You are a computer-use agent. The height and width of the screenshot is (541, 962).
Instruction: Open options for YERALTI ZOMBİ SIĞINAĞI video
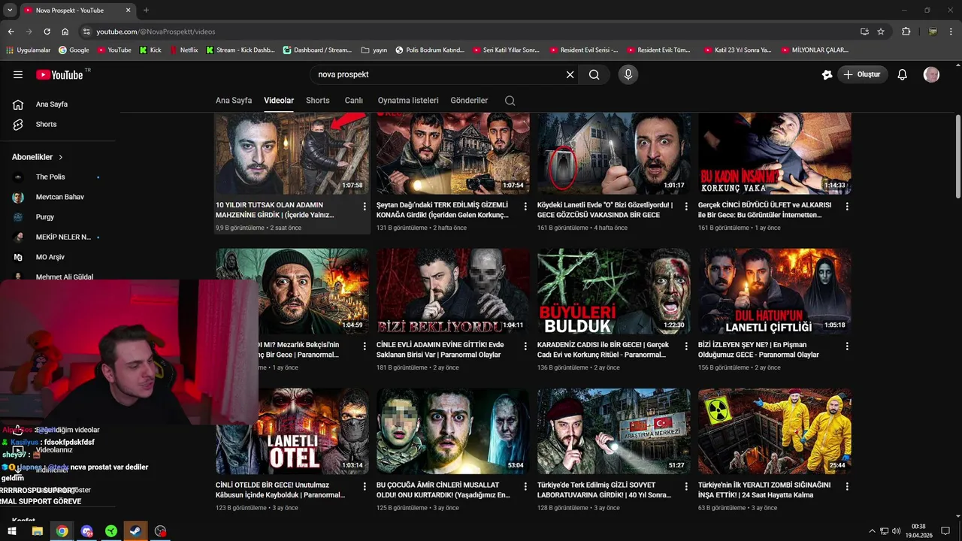[847, 487]
